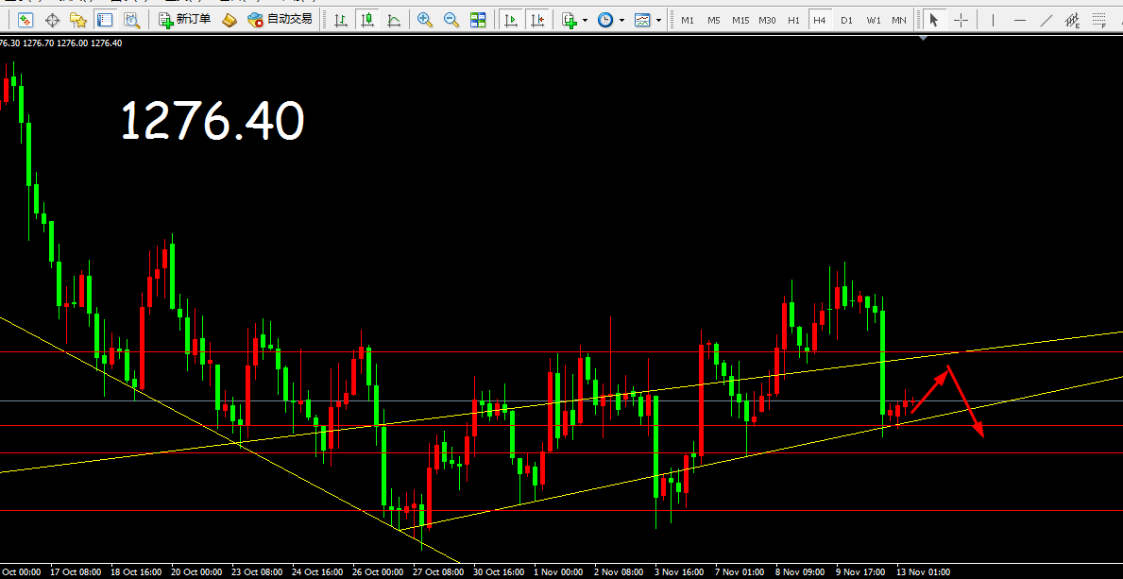Zoom in on the chart

425,20
